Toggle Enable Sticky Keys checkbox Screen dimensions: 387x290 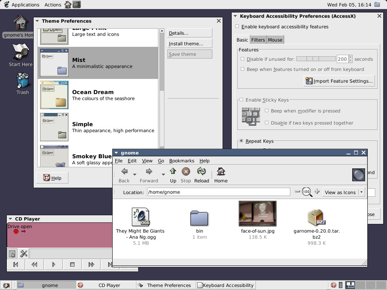click(x=241, y=100)
